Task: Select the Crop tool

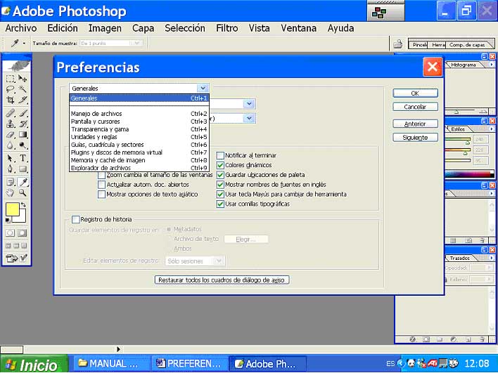Action: pos(10,100)
